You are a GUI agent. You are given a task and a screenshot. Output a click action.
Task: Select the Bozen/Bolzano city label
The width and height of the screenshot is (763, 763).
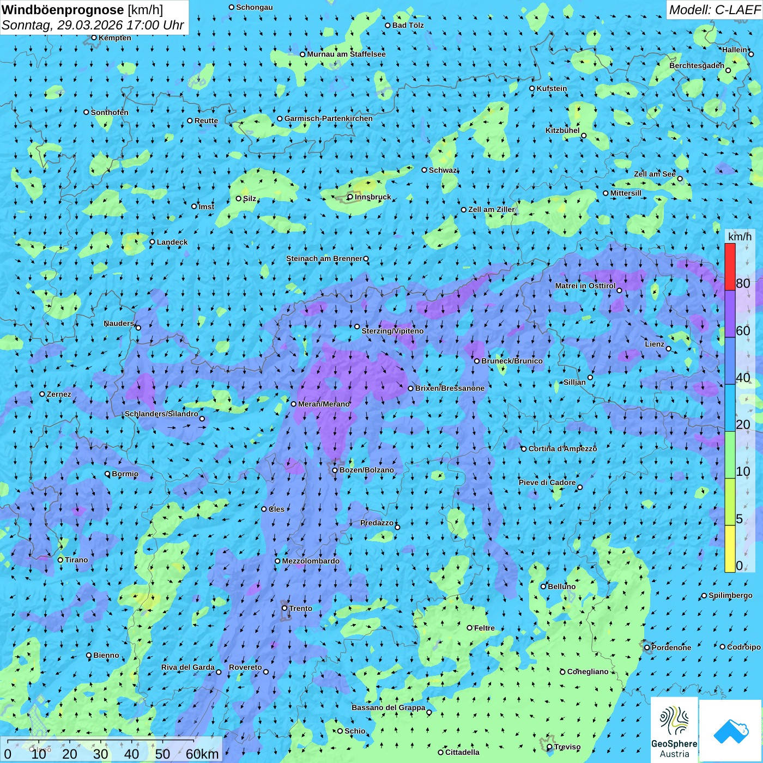tap(366, 470)
